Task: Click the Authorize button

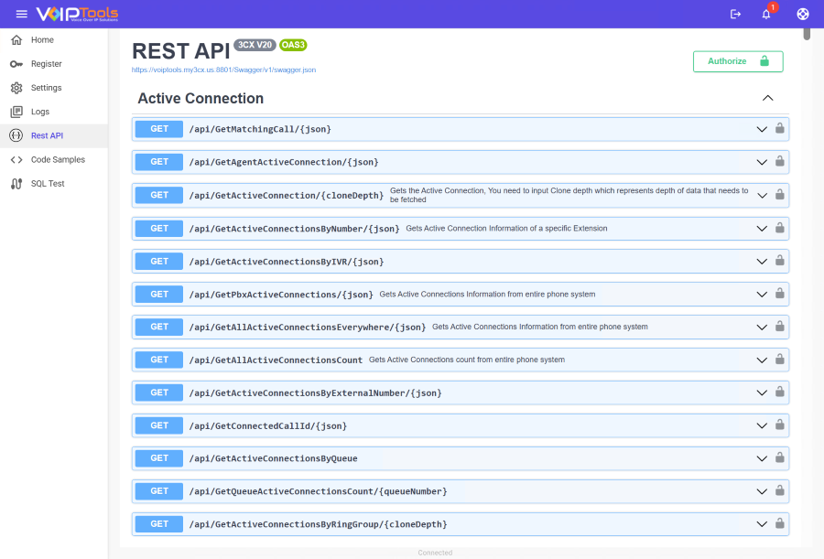Action: point(737,61)
